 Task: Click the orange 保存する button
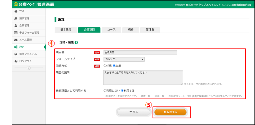(x=170, y=112)
